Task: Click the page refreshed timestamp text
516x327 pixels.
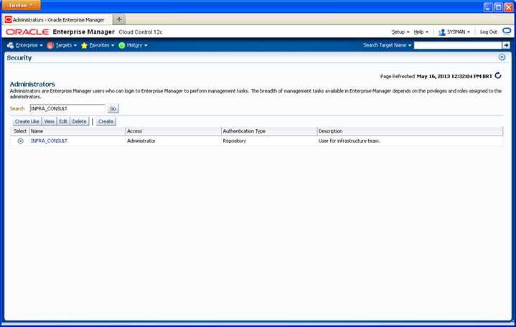Action: tap(454, 76)
